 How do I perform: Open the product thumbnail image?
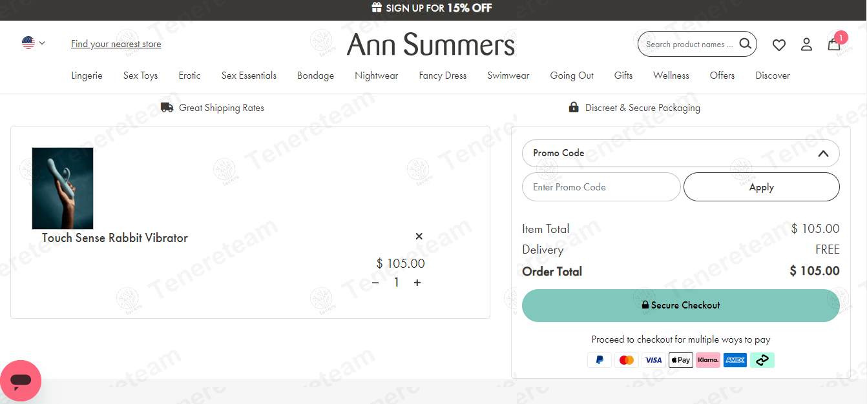click(x=63, y=188)
